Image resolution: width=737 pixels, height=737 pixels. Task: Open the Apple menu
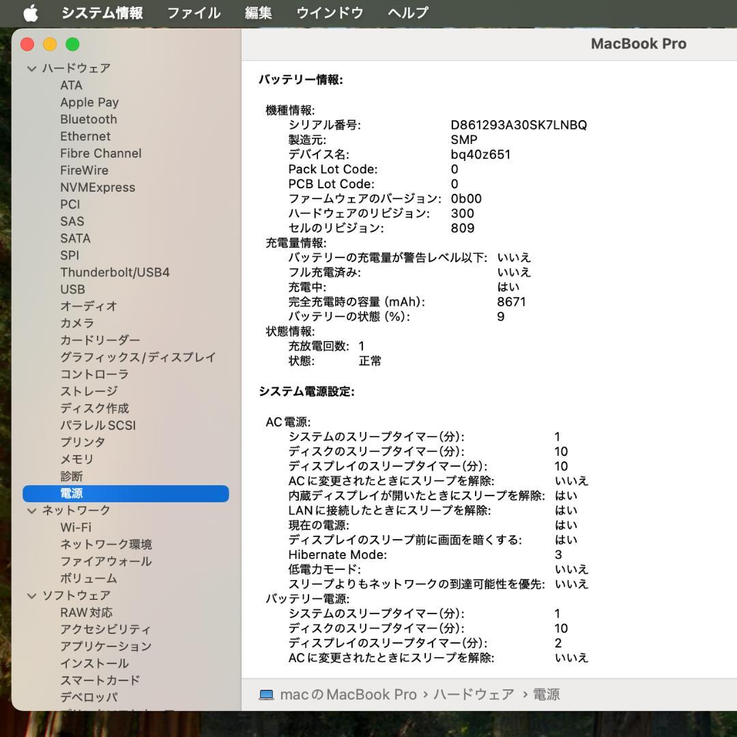coord(29,12)
